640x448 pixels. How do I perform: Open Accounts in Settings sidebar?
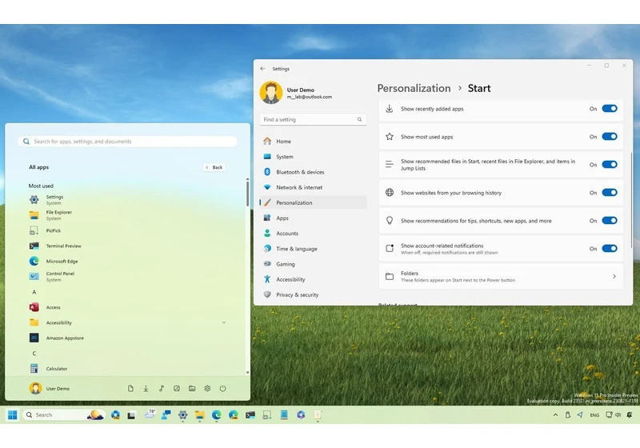[x=313, y=234]
